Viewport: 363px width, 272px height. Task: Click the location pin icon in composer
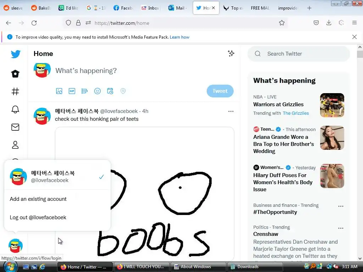[123, 91]
